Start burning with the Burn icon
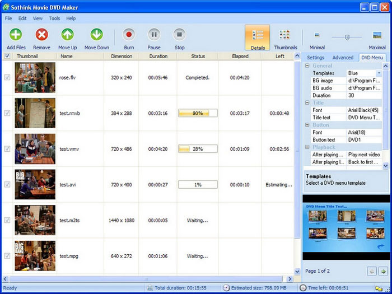This screenshot has height=294, width=392. click(x=129, y=35)
